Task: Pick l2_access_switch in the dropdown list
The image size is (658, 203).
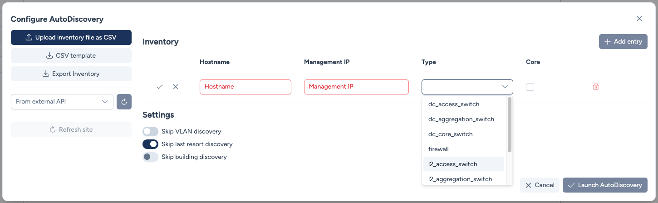Action: click(x=452, y=164)
